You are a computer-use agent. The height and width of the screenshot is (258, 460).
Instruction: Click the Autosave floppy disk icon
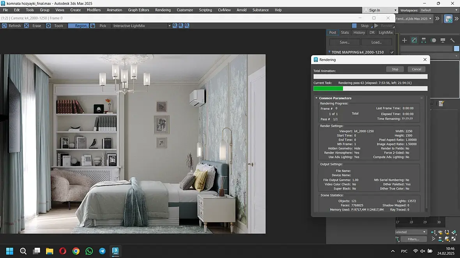[x=448, y=19]
